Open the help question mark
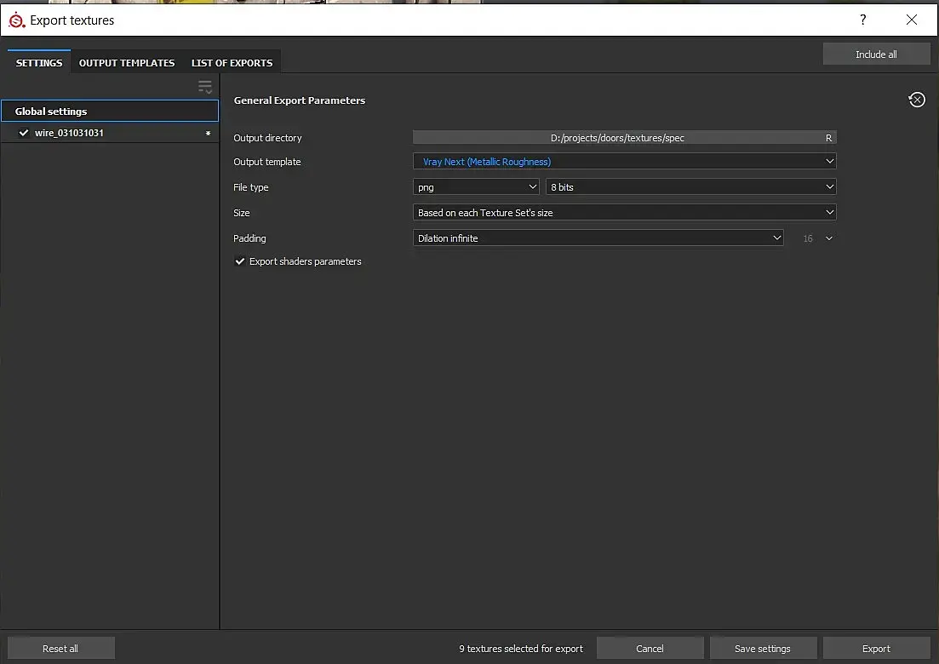The image size is (939, 664). pos(863,20)
